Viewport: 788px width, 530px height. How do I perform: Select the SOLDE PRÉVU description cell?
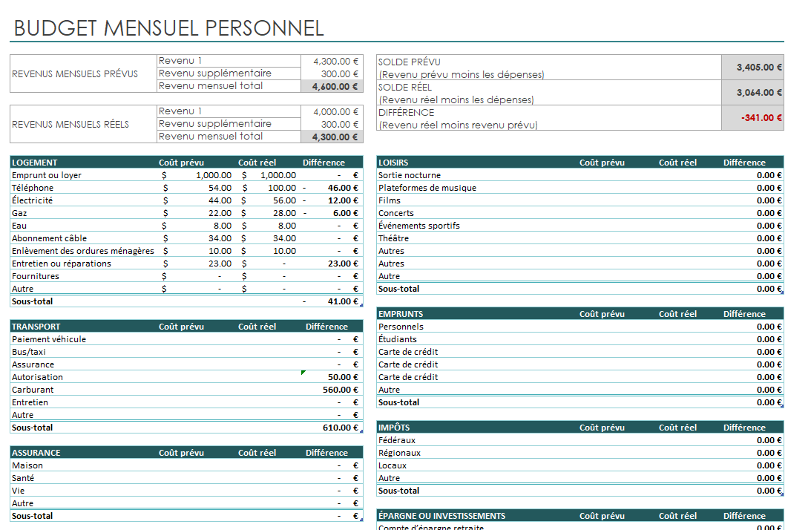pos(549,68)
